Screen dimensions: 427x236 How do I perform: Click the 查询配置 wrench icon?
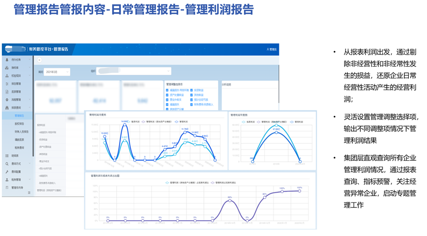coord(7,172)
